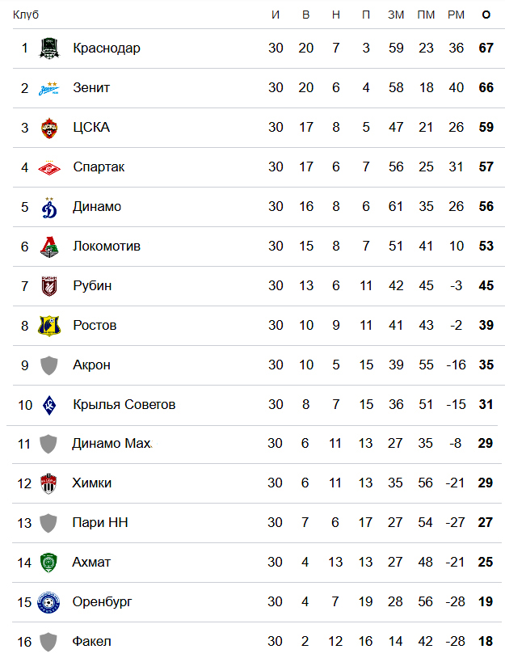
Task: Click the Спартак diamond logo
Action: pyautogui.click(x=49, y=167)
